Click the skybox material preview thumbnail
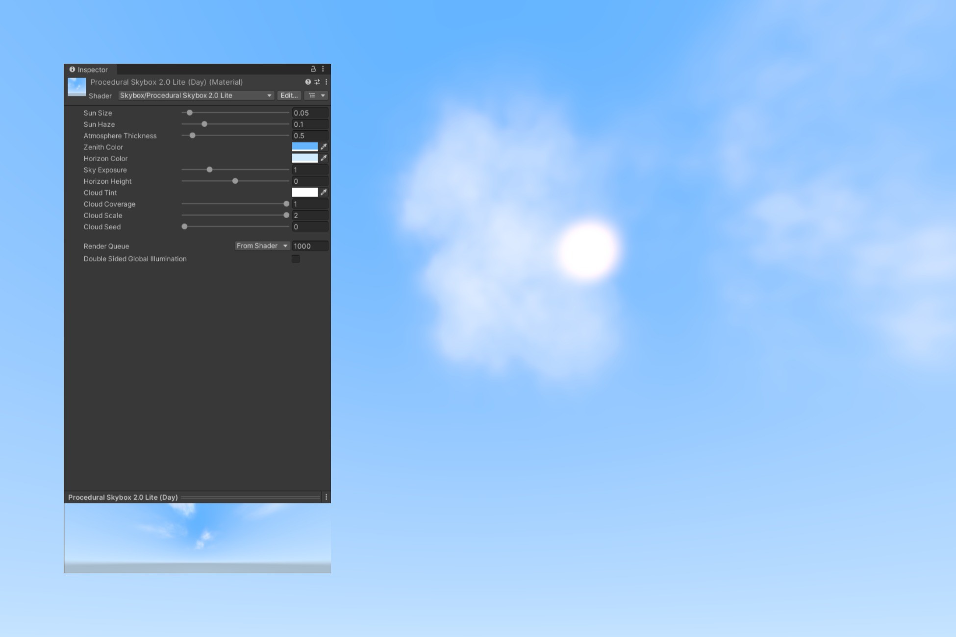 point(76,87)
